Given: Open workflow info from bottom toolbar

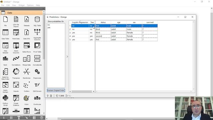Looking at the screenshot, I should [4, 118].
